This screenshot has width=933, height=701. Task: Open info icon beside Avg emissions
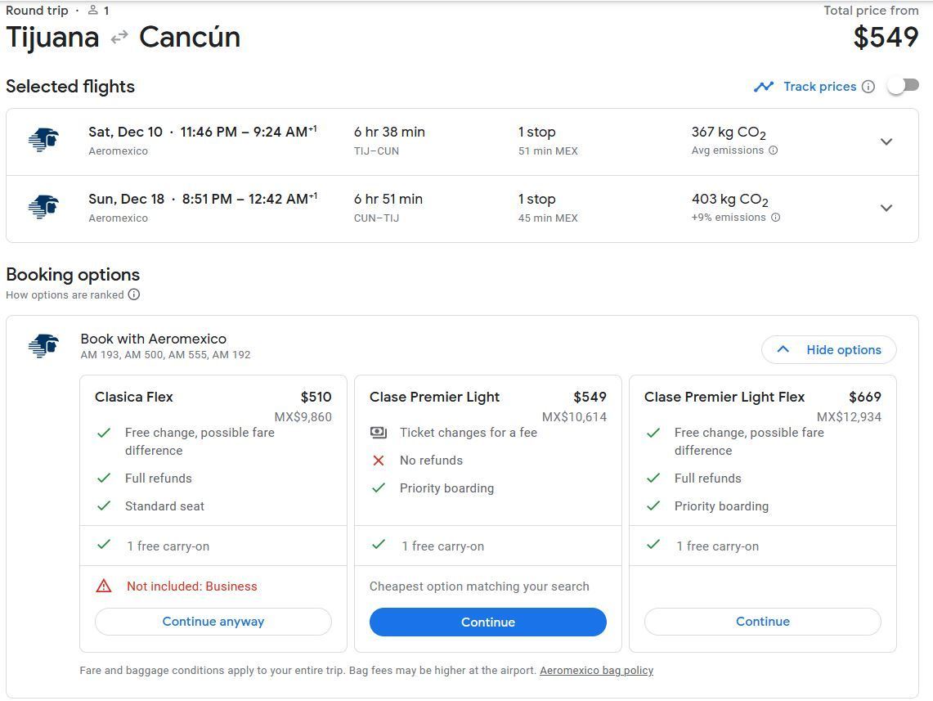pyautogui.click(x=774, y=151)
